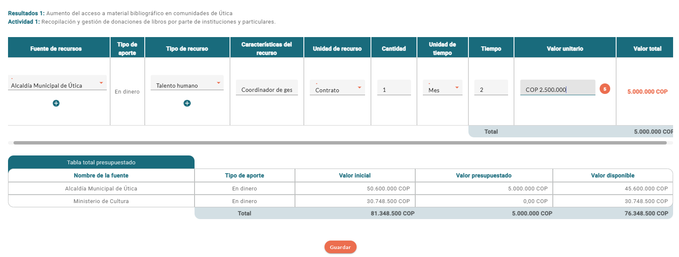
Task: Click the plus icon under Alcaldía Municipal de Útica
Action: 56,103
